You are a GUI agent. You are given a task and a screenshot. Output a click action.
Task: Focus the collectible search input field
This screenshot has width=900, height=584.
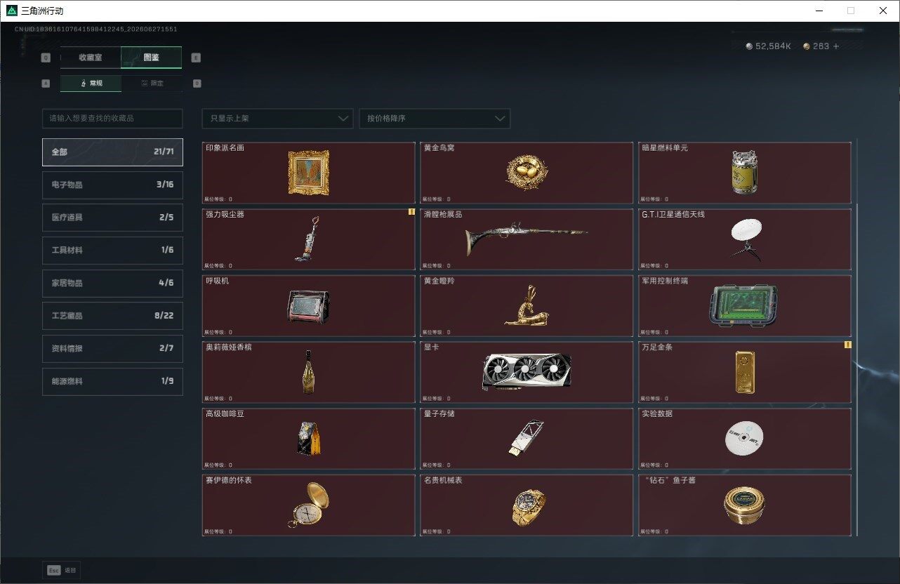point(112,119)
